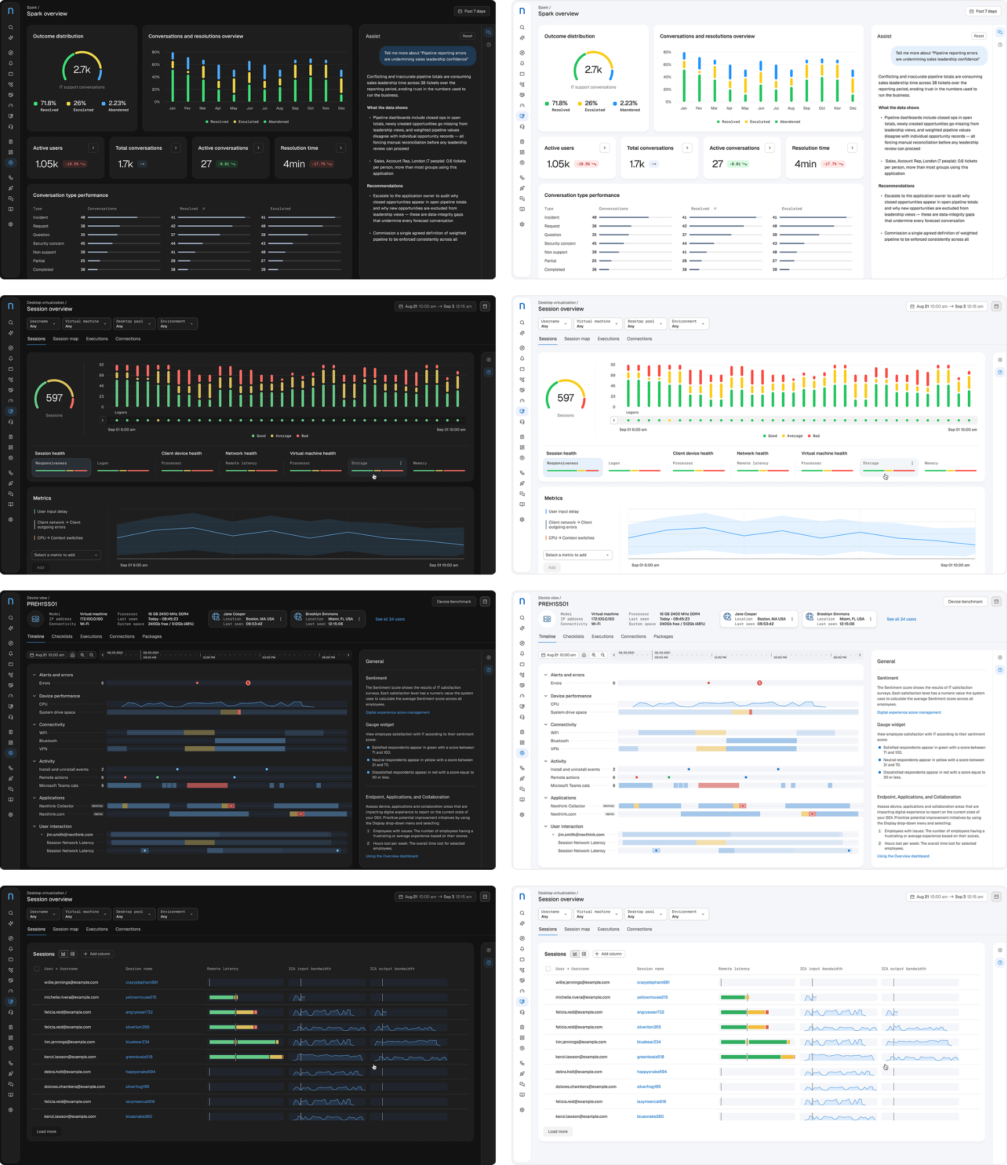Image resolution: width=1007 pixels, height=1165 pixels.
Task: Click the Assist chat icon in light Spark right rail
Action: click(x=1000, y=32)
